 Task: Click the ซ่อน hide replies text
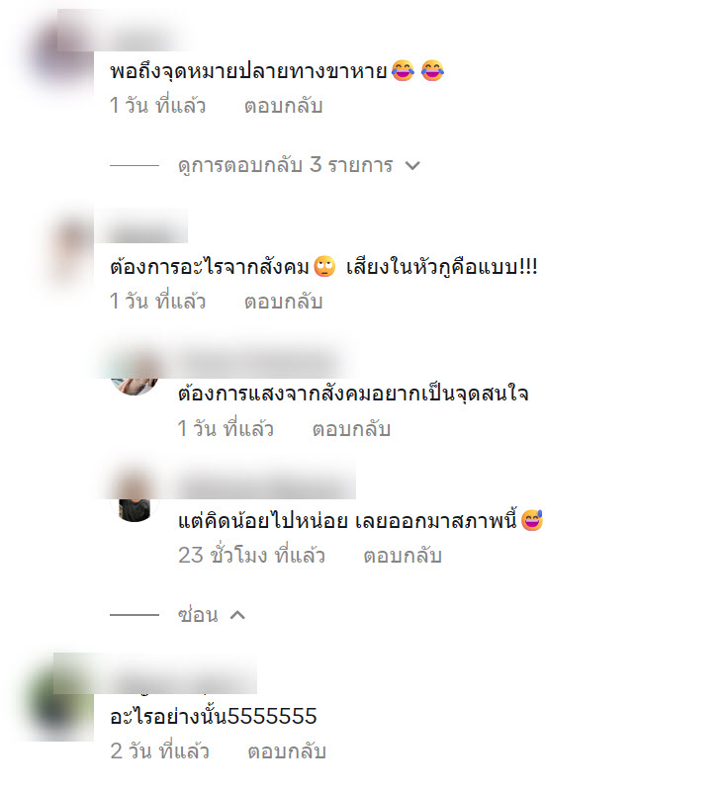[x=198, y=614]
